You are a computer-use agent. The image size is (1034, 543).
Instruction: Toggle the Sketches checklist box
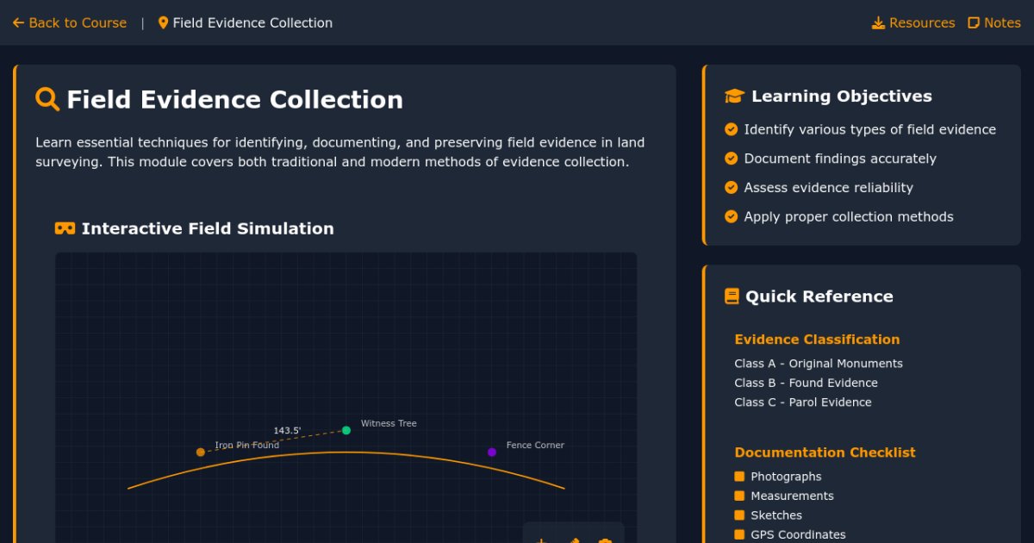[739, 515]
